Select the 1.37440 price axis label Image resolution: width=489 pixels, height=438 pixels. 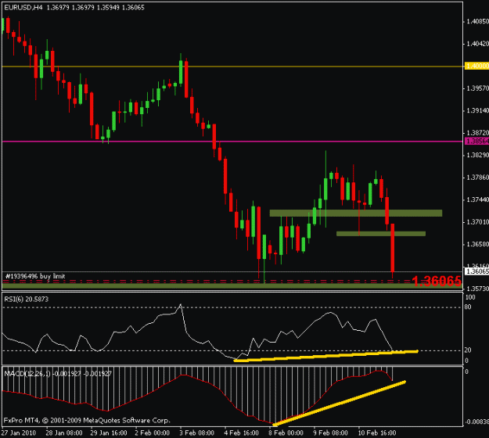pyautogui.click(x=477, y=199)
